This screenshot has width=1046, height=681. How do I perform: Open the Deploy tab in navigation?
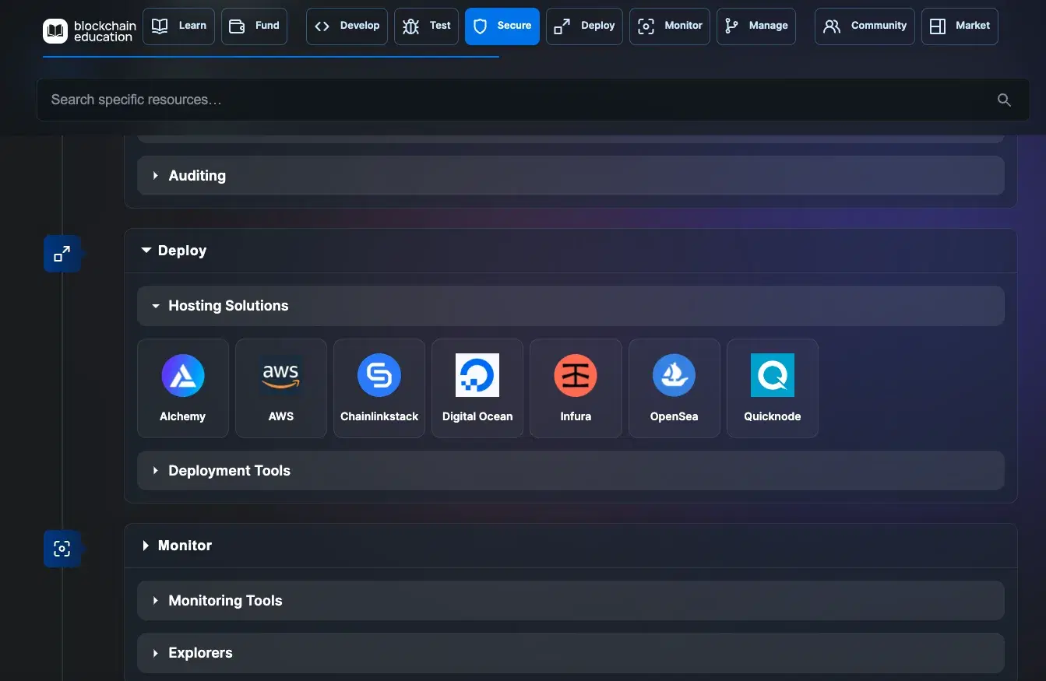[x=584, y=26]
